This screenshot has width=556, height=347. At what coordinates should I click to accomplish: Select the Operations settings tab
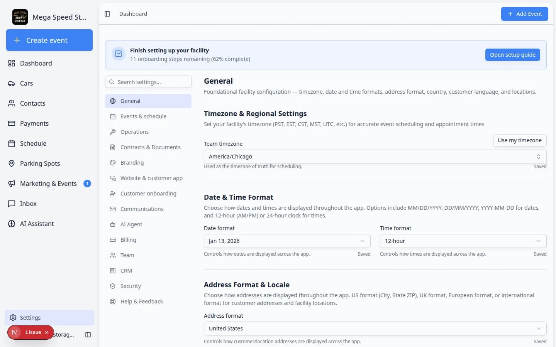tap(148, 132)
